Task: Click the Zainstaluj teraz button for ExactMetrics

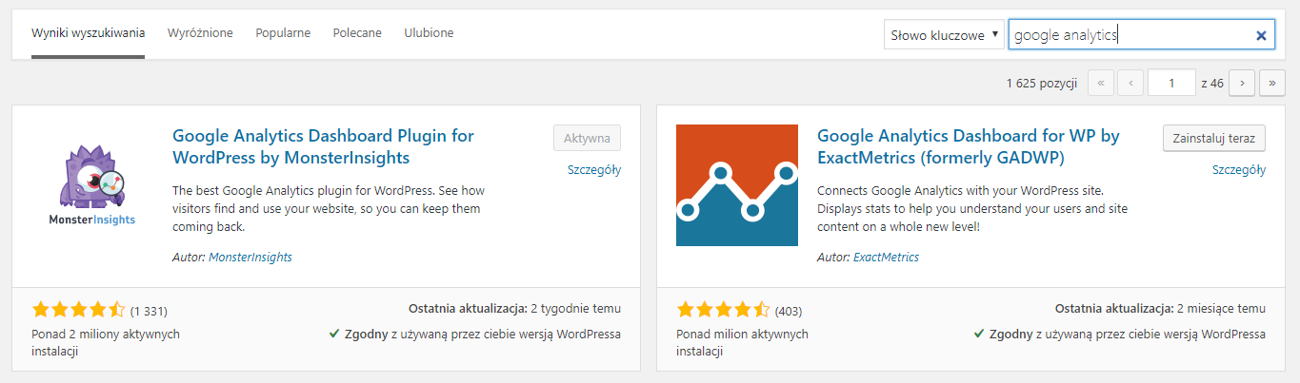Action: coord(1214,137)
